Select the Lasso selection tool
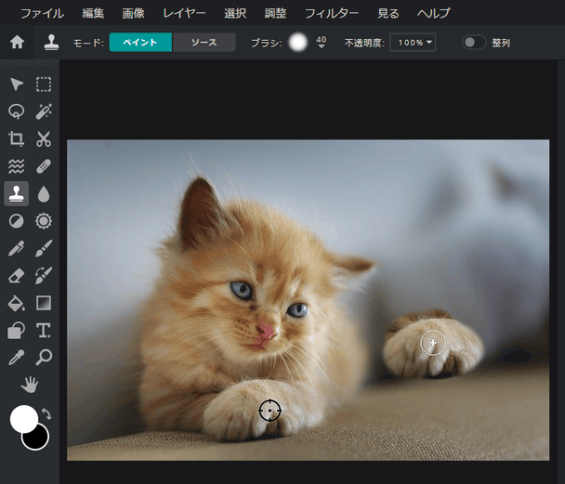Viewport: 565px width, 484px height. click(17, 111)
